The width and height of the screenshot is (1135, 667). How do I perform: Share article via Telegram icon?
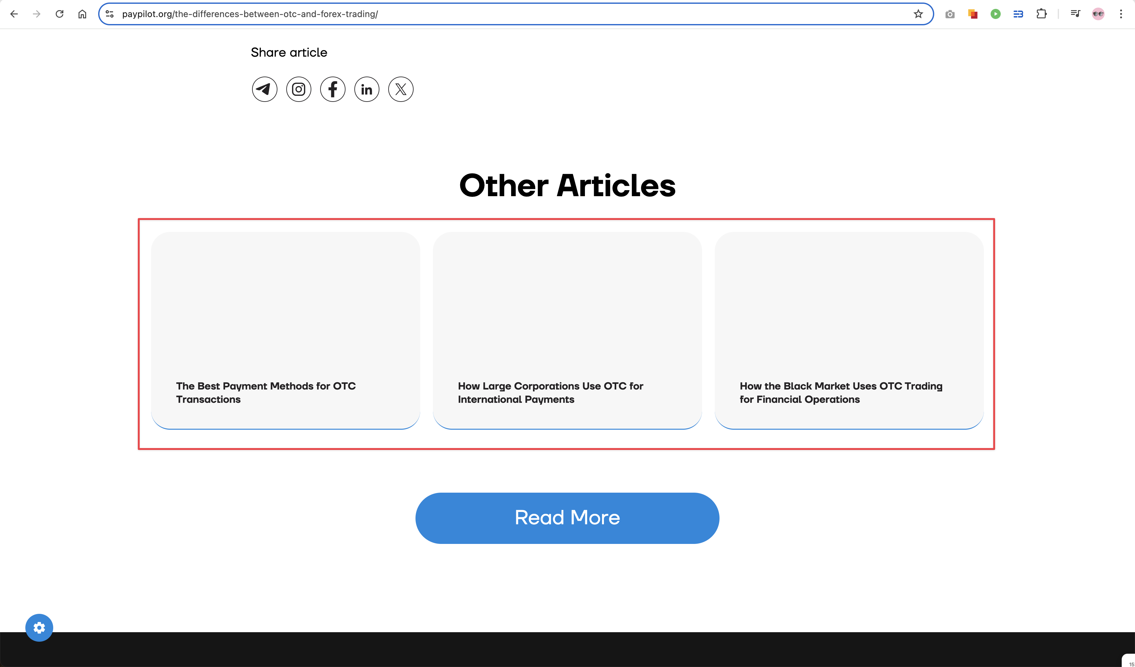(x=264, y=89)
